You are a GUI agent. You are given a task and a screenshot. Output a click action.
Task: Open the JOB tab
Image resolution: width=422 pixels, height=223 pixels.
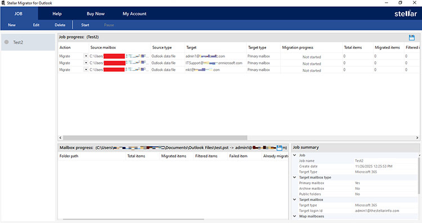pyautogui.click(x=19, y=13)
